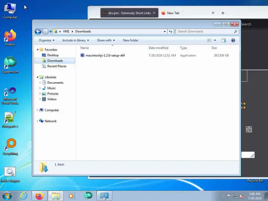Sort by the Date modified column header
The image size is (268, 201).
click(x=162, y=48)
